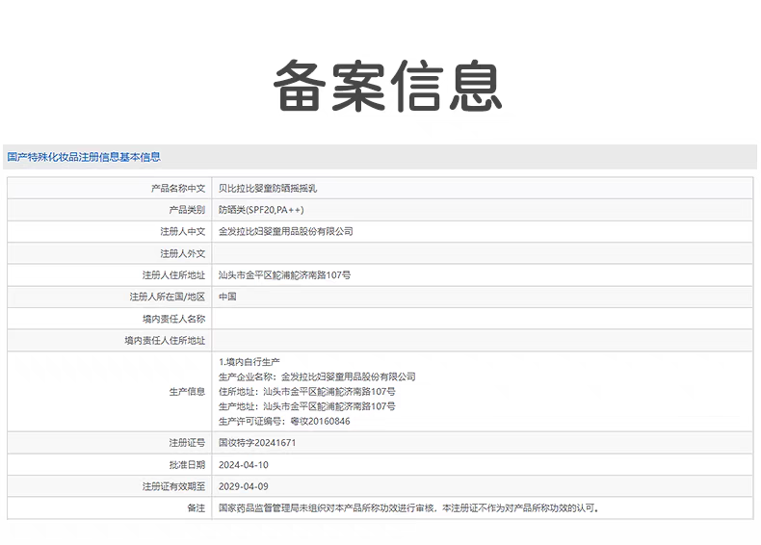
Task: Select the 产品名称中文 row label
Action: [177, 189]
